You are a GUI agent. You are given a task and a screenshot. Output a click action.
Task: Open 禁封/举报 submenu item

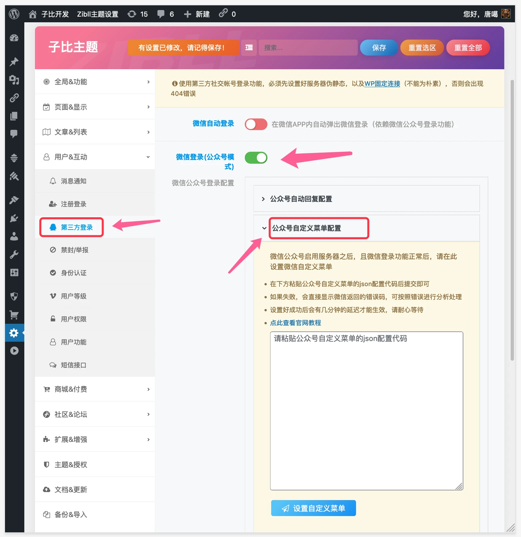(x=95, y=250)
